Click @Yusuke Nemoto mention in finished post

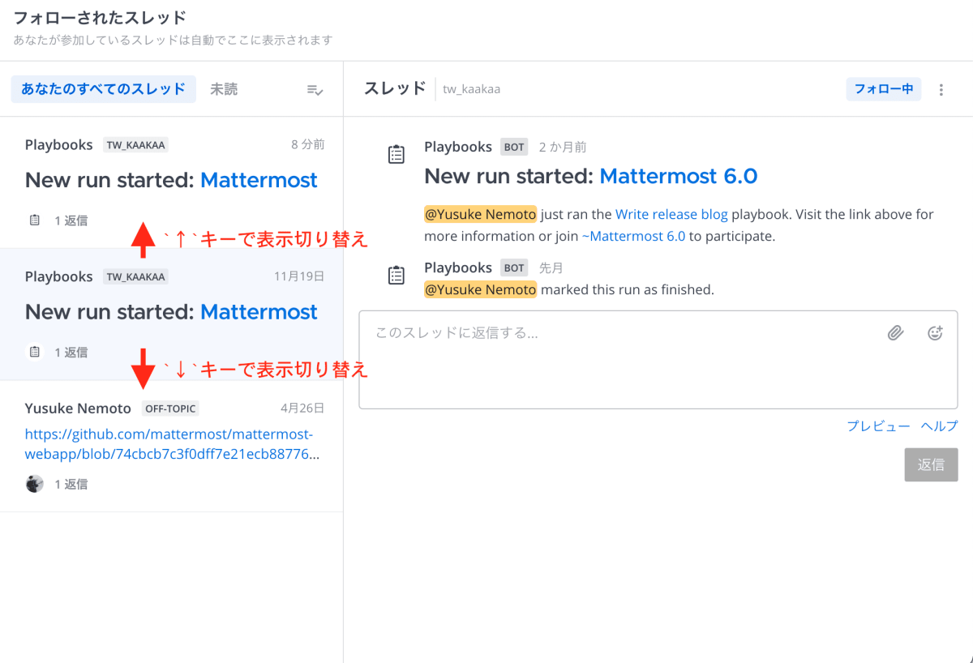[x=480, y=289]
